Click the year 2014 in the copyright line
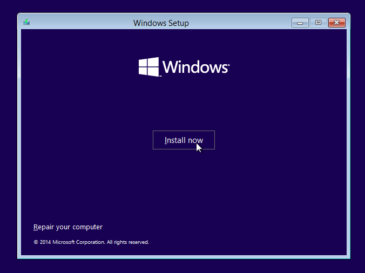Screen dimensions: 365x273 (45, 242)
